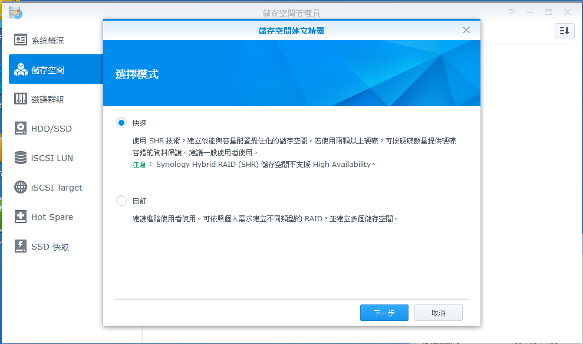Screen dimensions: 583x344
Task: Click the 選擇模式 heading text
Action: coord(137,74)
